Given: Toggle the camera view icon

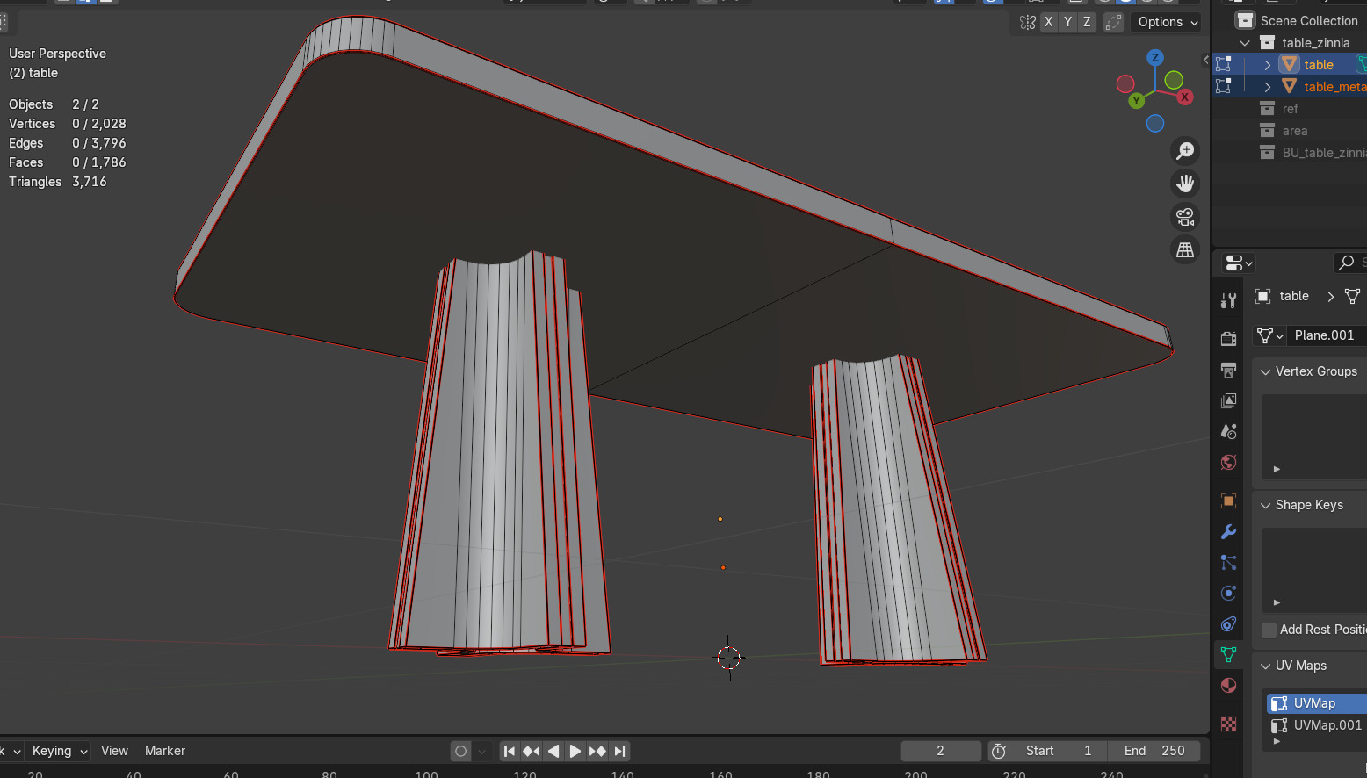Looking at the screenshot, I should point(1185,217).
